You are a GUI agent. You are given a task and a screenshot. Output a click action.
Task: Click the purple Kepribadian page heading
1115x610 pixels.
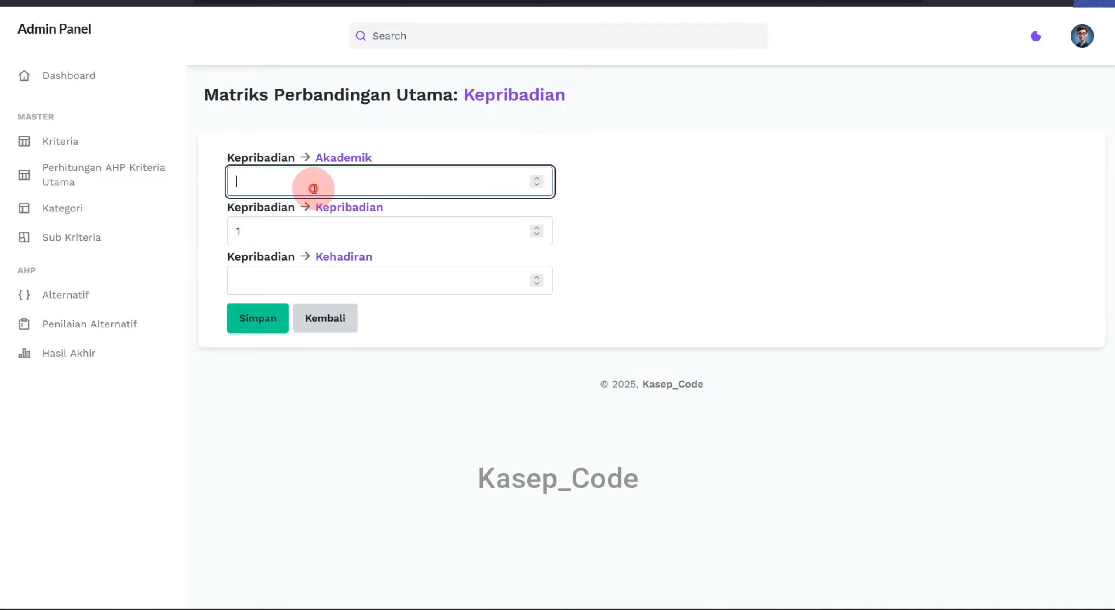[x=514, y=95]
